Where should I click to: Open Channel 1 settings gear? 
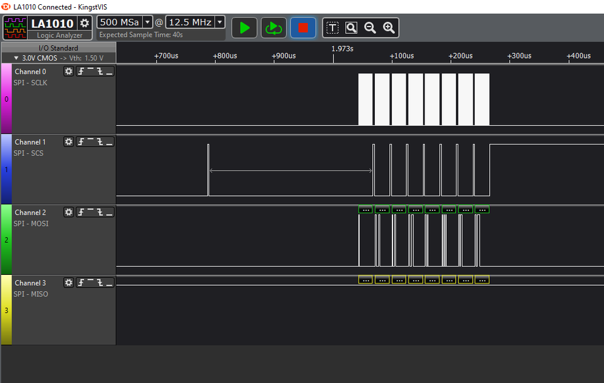tap(68, 141)
